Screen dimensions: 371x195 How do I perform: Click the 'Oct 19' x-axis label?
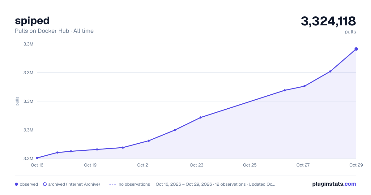(90, 165)
